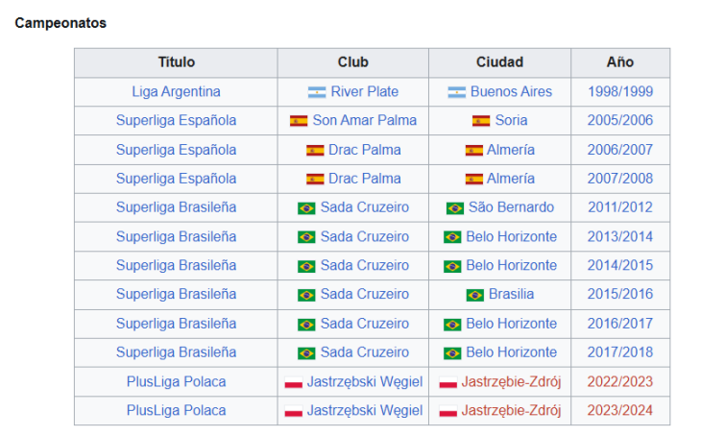This screenshot has width=701, height=436.
Task: Open the Liga Argentina link
Action: (176, 92)
